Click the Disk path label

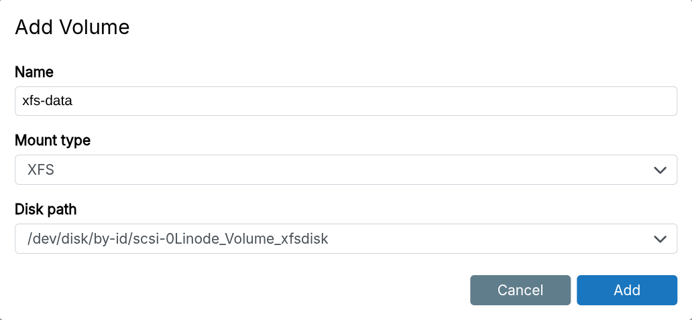point(46,210)
